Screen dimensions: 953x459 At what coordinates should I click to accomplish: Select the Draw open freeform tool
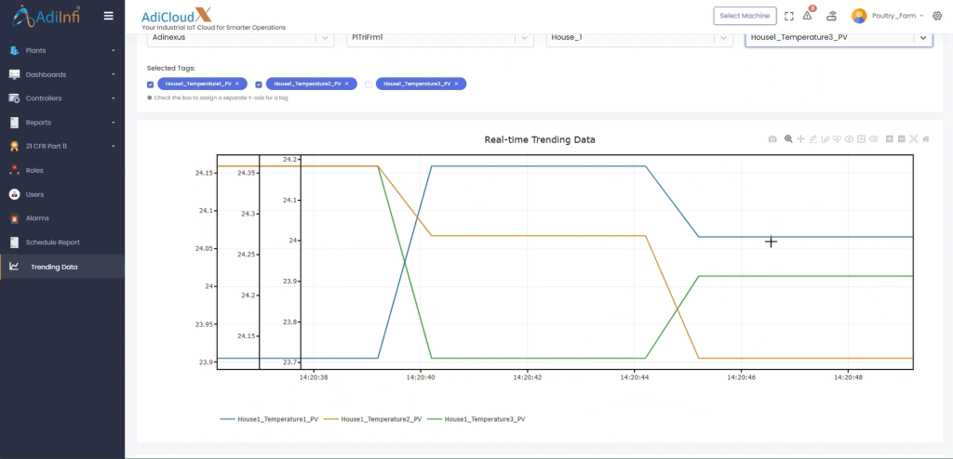(x=825, y=139)
